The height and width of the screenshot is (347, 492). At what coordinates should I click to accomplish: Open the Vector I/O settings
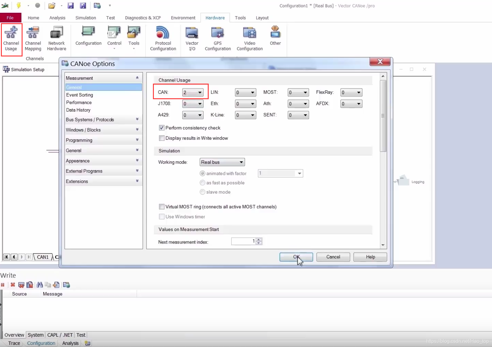pos(192,39)
